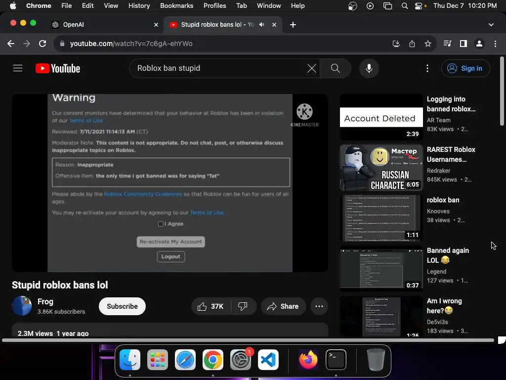Go back with the browser back arrow
Image resolution: width=506 pixels, height=380 pixels.
11,44
